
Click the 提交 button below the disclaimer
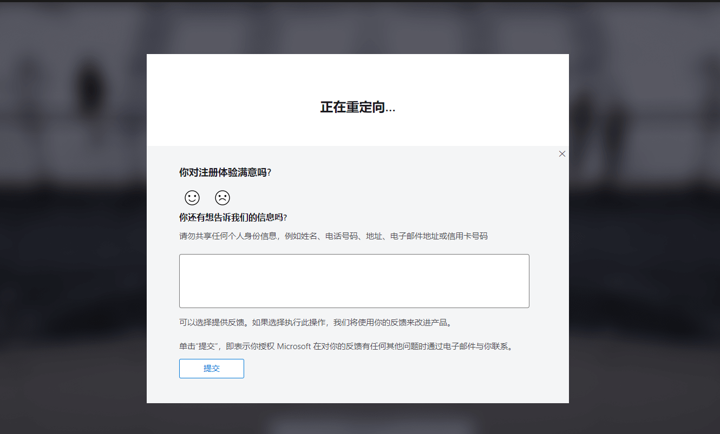(x=212, y=369)
